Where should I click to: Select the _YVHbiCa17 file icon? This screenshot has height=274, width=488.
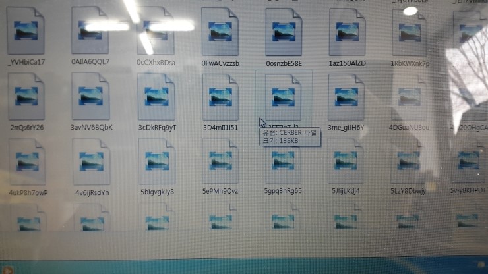[26, 30]
